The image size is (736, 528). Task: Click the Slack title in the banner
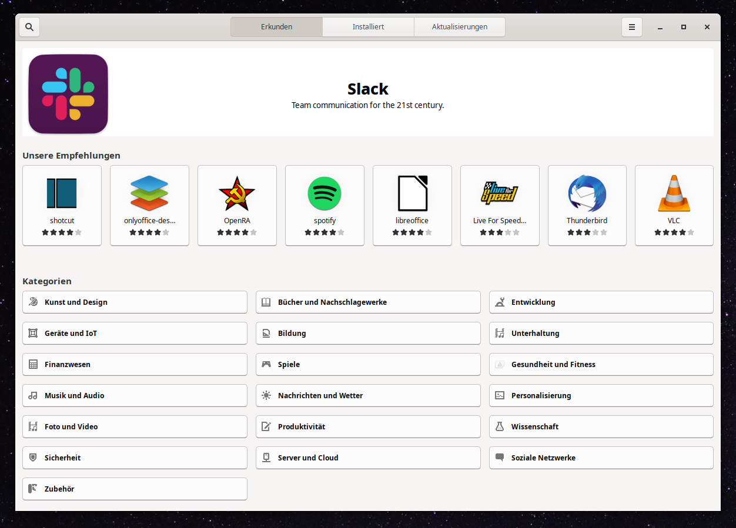click(368, 89)
